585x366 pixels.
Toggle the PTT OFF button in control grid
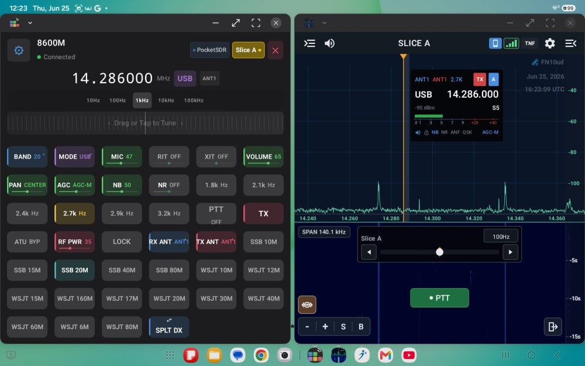pyautogui.click(x=216, y=214)
